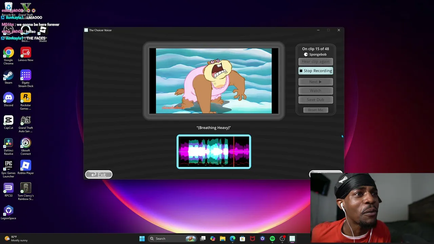Screen dimensions: 434x244
Task: Open Copilot from the taskbar
Action: [213, 239]
